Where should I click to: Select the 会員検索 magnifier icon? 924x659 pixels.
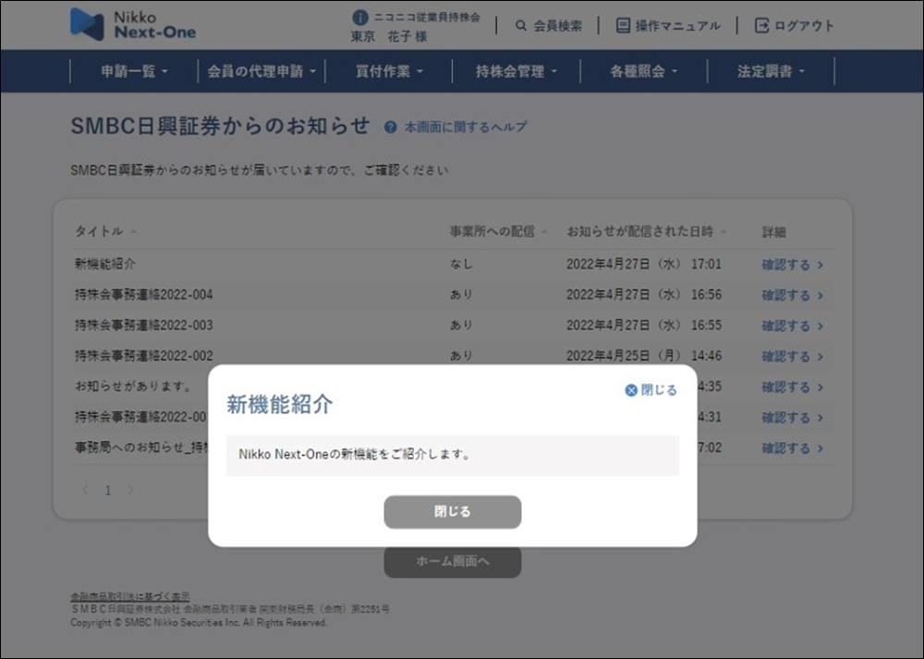coord(522,26)
